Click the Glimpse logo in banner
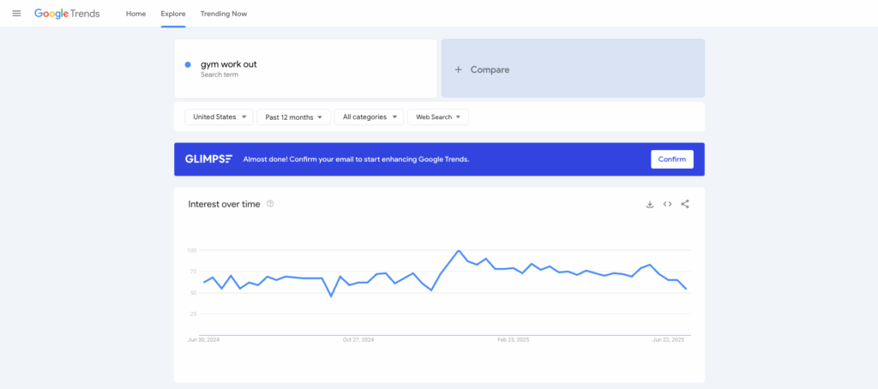 click(x=208, y=159)
